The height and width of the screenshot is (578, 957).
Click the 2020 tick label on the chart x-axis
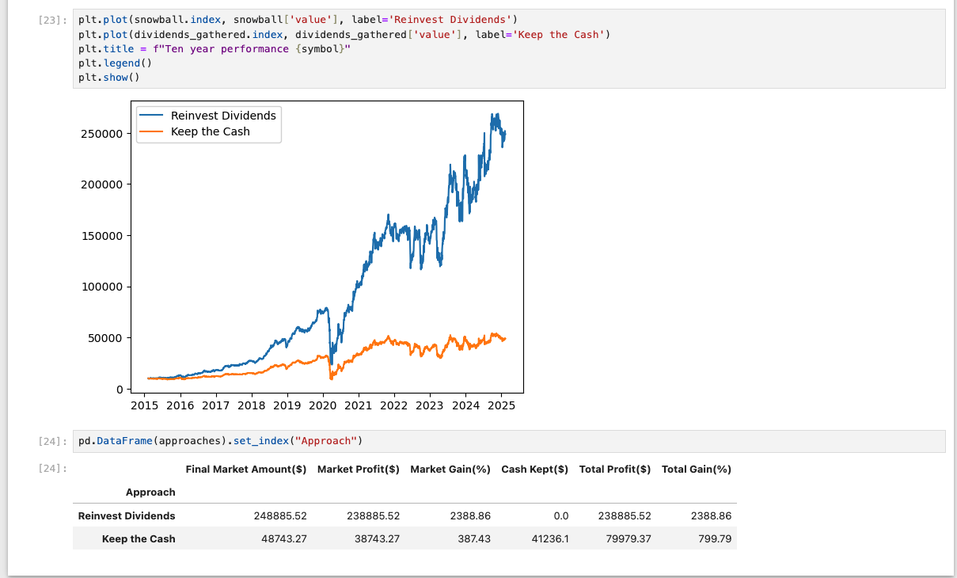[x=323, y=405]
